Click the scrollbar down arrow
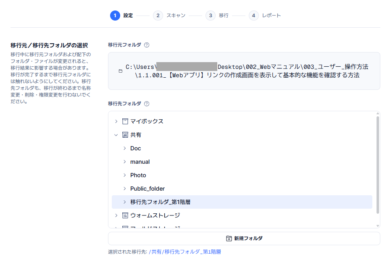Viewport: 390px width, 262px height. coord(377,226)
